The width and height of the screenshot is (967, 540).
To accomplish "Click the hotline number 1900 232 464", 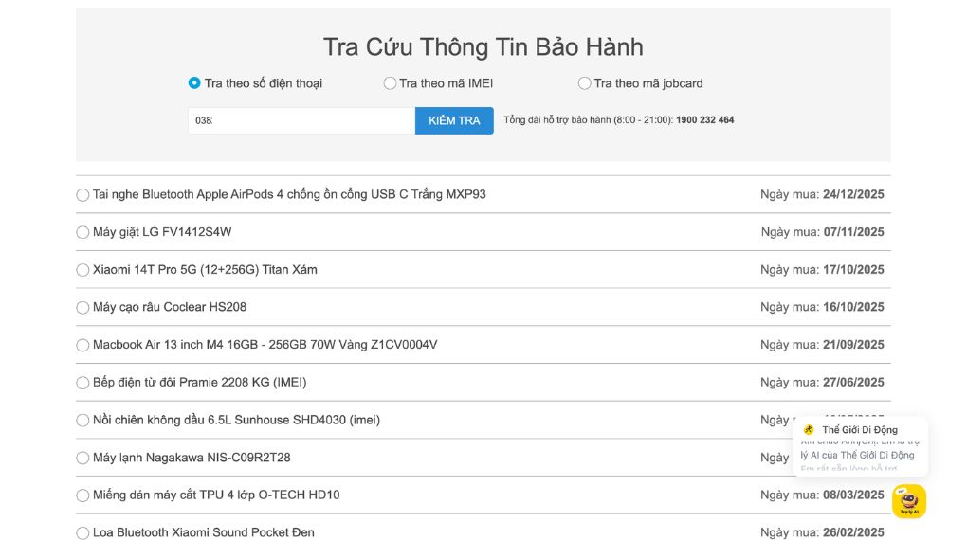I will click(x=705, y=120).
